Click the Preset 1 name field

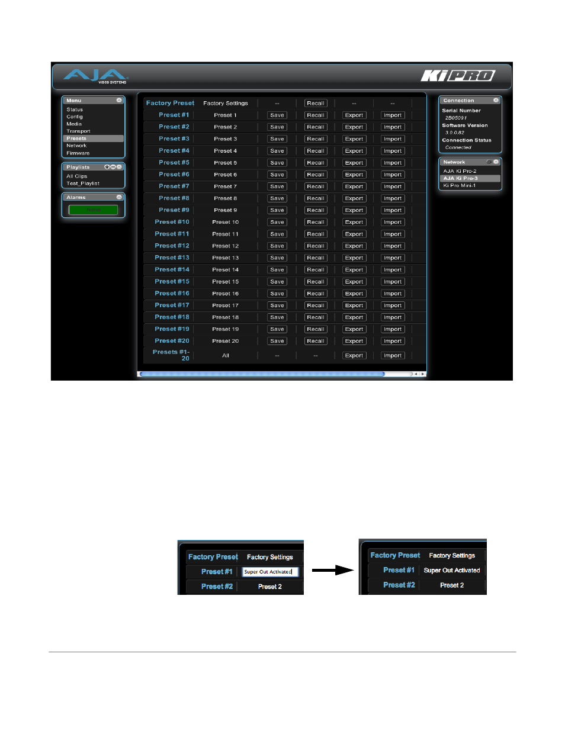226,115
